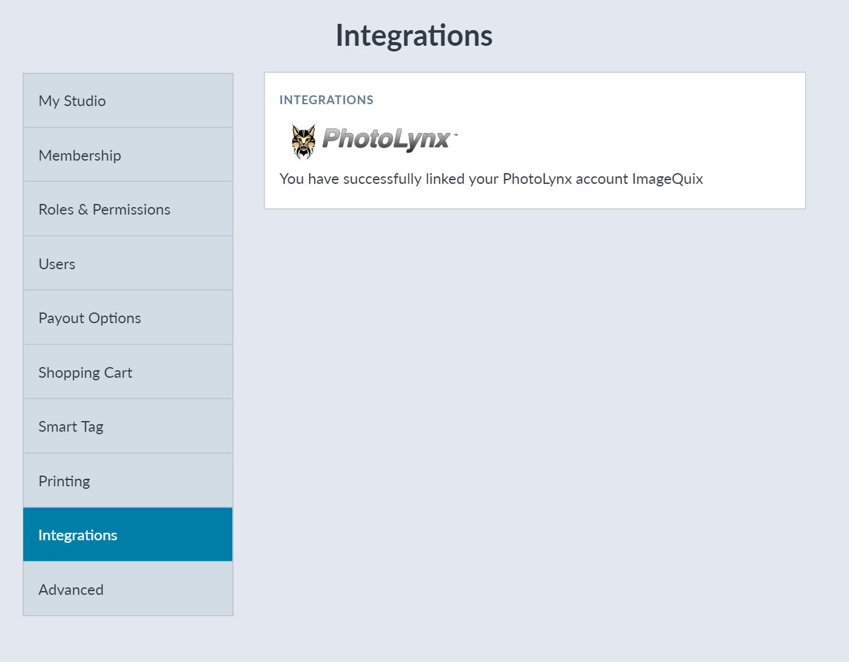
Task: Open the Smart Tag section
Action: point(128,426)
